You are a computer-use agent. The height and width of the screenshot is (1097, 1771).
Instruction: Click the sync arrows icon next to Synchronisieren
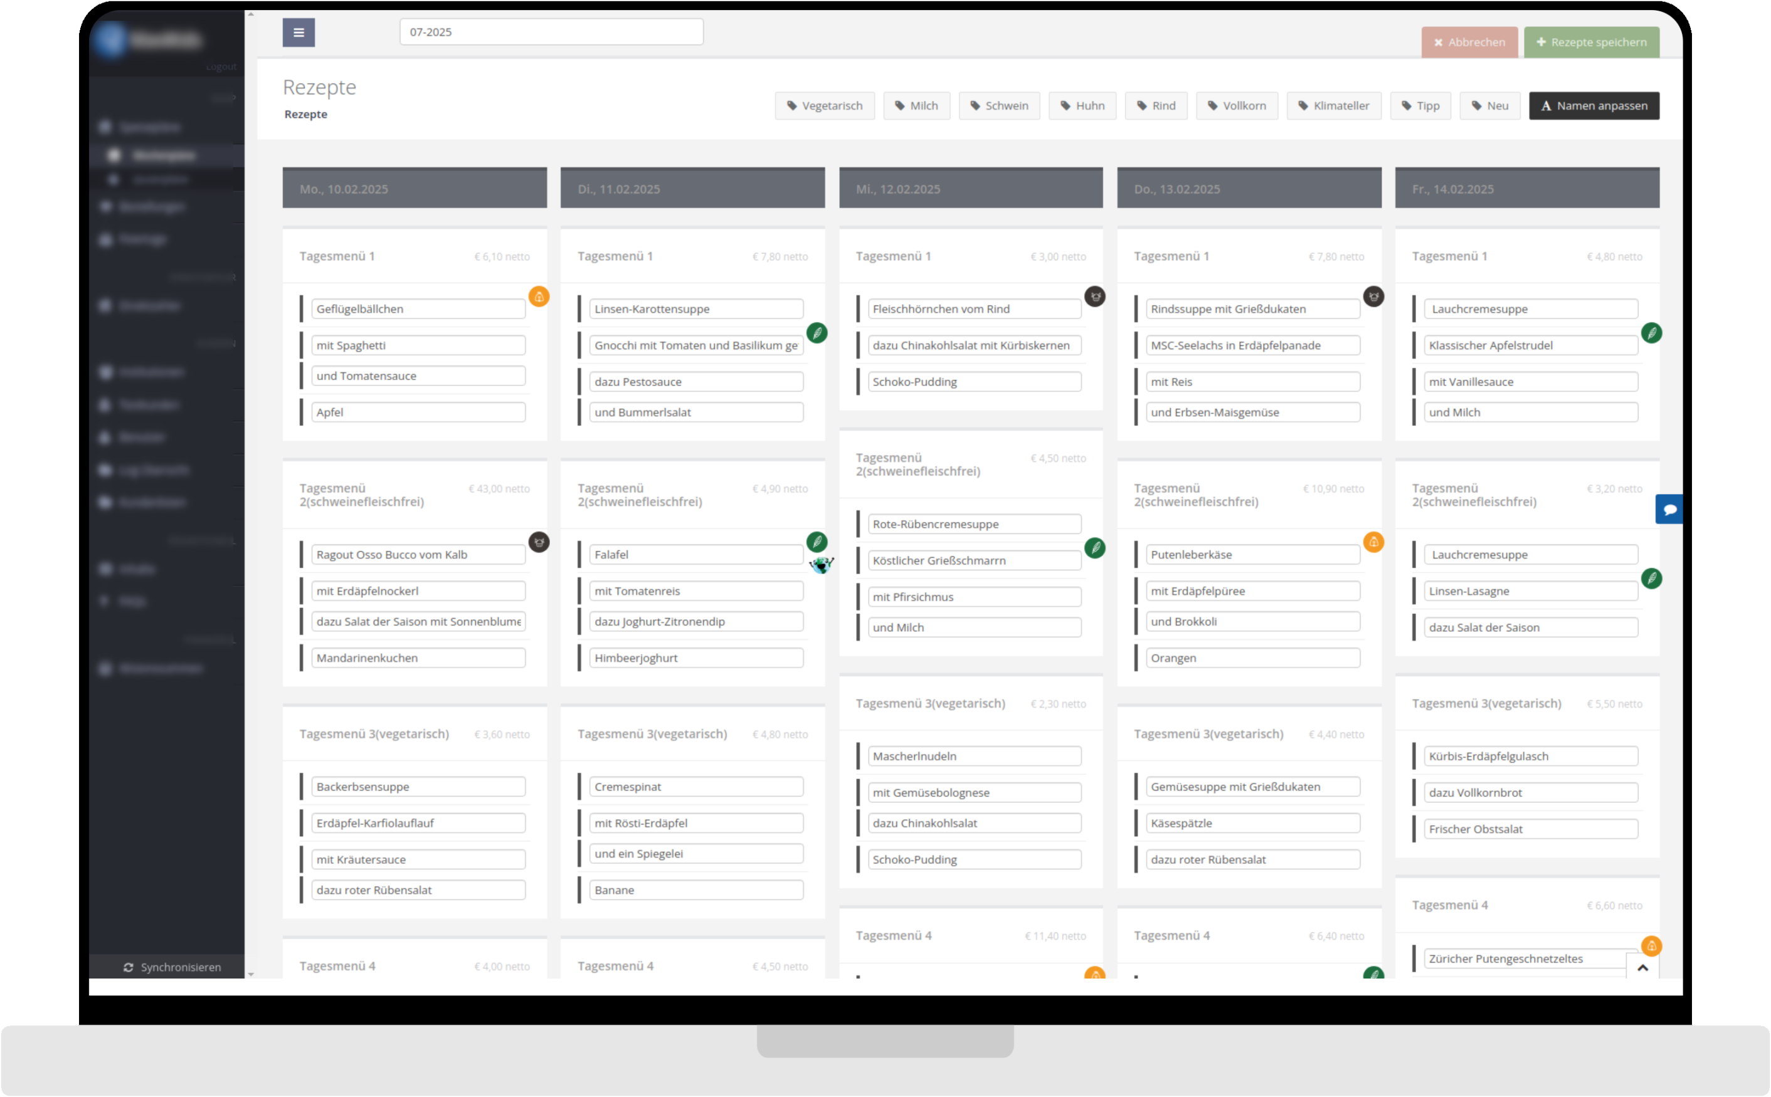(129, 967)
